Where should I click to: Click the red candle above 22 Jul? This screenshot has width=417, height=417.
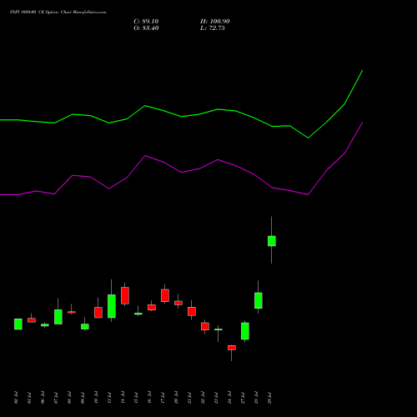point(205,326)
